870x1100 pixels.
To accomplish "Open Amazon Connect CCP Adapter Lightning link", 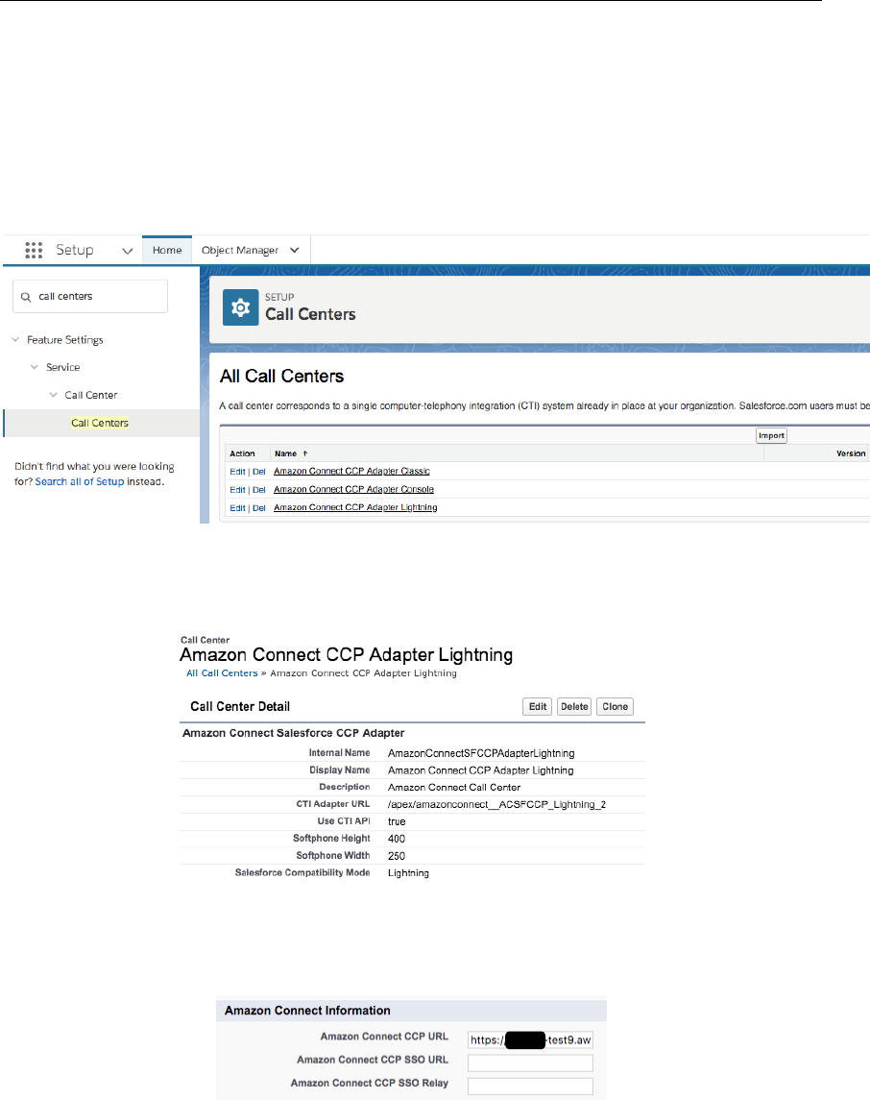I will click(355, 508).
